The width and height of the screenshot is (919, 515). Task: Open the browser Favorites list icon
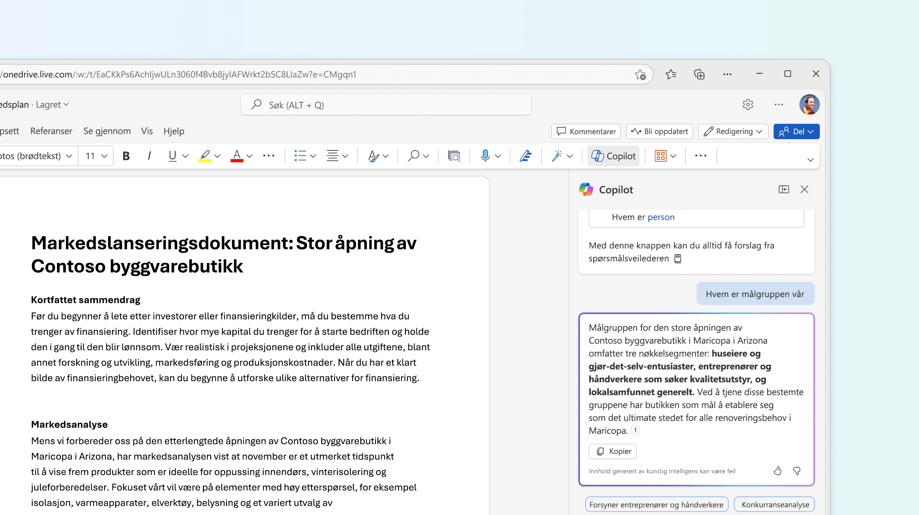tap(671, 74)
